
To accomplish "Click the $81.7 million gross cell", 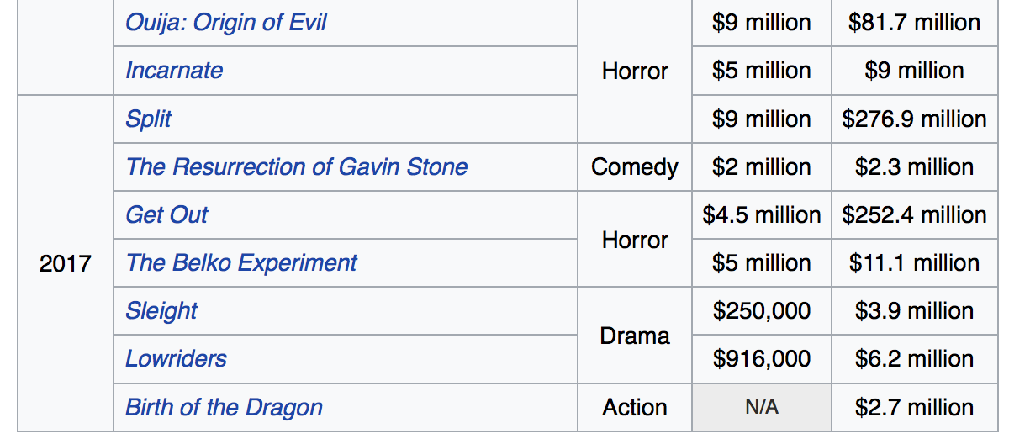I will 914,22.
